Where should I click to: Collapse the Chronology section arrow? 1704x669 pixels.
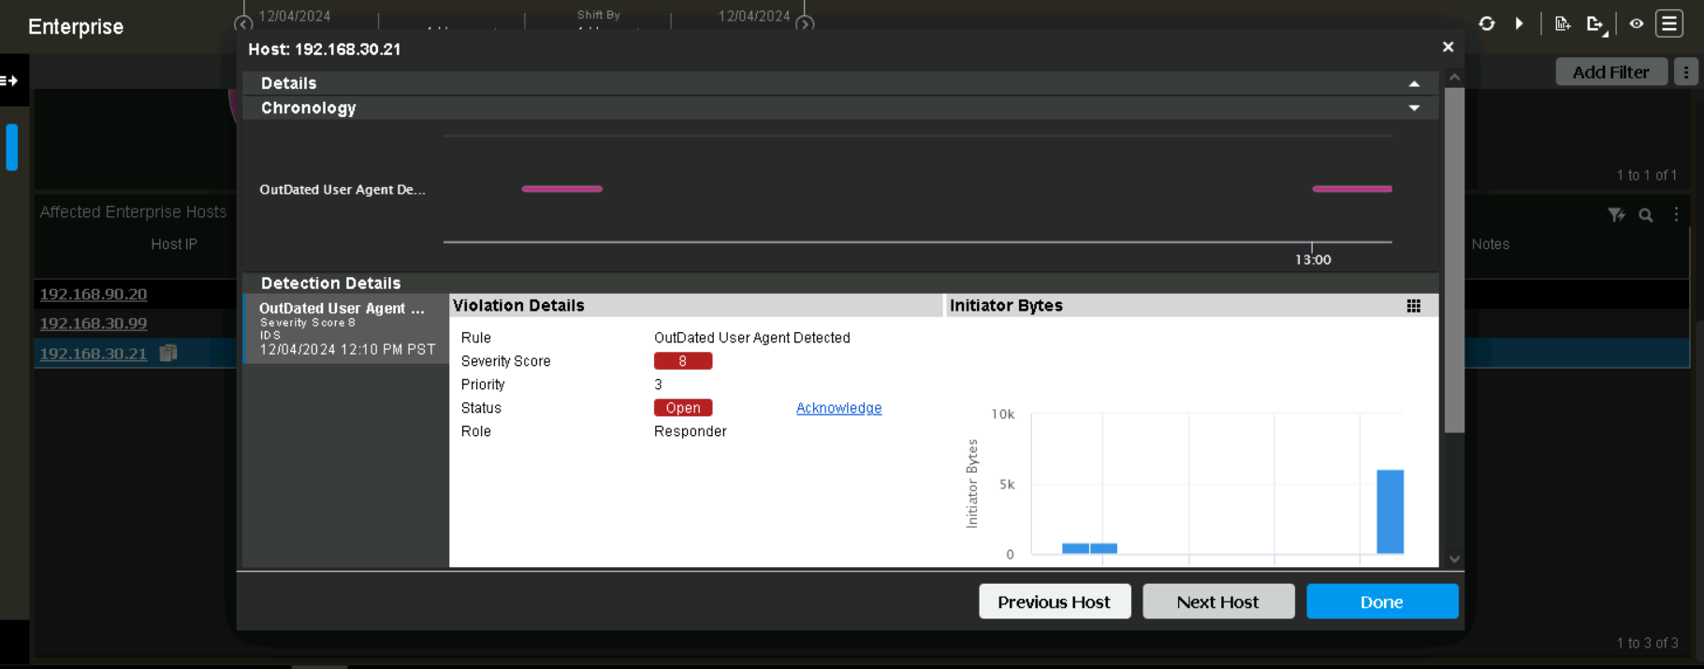click(1414, 109)
